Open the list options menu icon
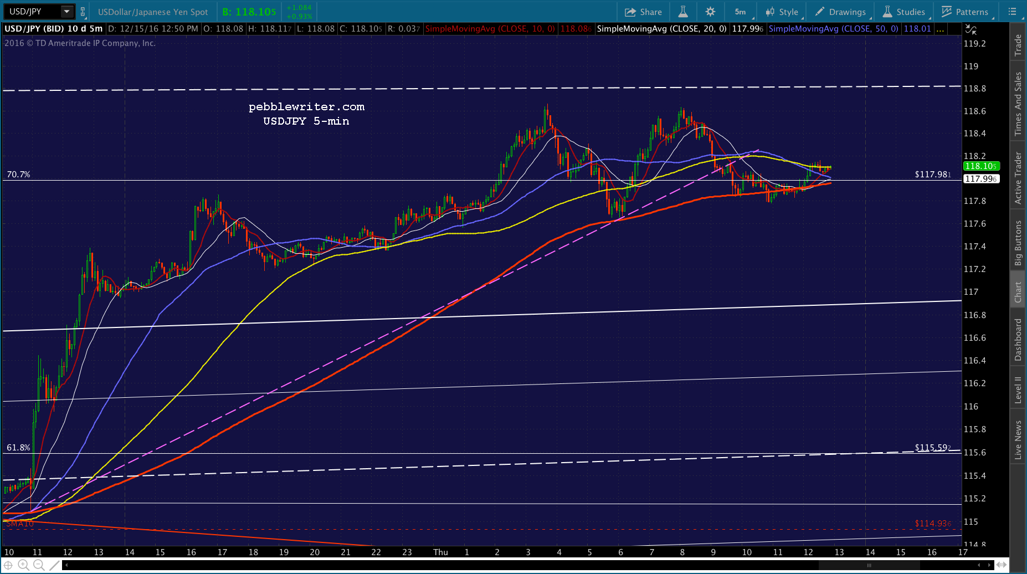Viewport: 1027px width, 574px height. [x=1012, y=12]
